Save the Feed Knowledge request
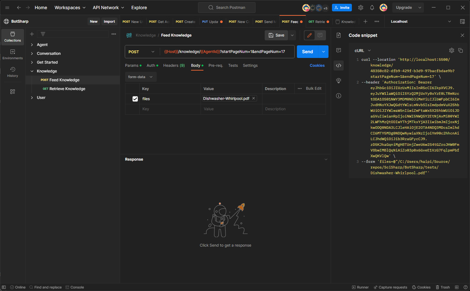 pos(276,35)
